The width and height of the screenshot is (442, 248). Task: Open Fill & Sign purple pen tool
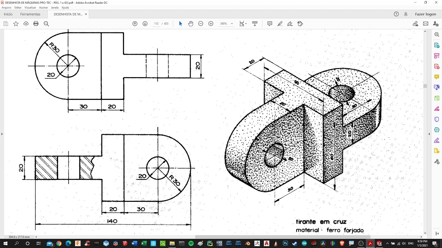point(437,140)
